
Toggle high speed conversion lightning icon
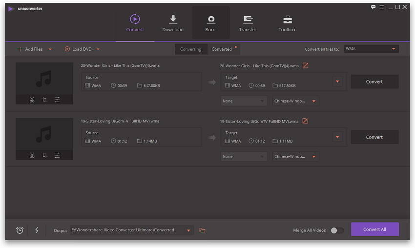point(37,230)
